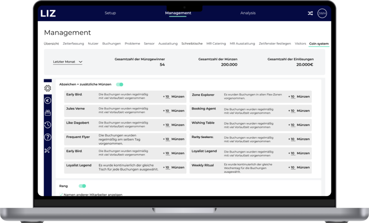
Task: Open the MR Ausstattung tab
Action: 243,44
